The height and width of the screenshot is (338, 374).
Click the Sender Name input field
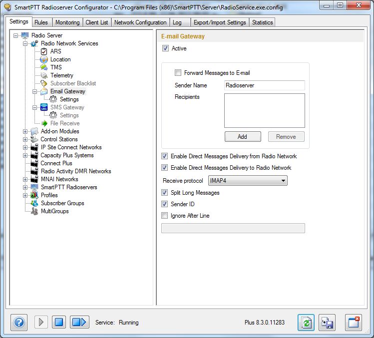[x=265, y=85]
